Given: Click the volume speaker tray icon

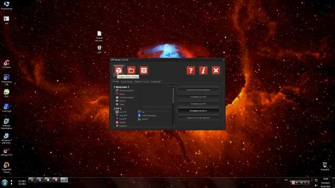Looking at the screenshot, I should 316,186.
